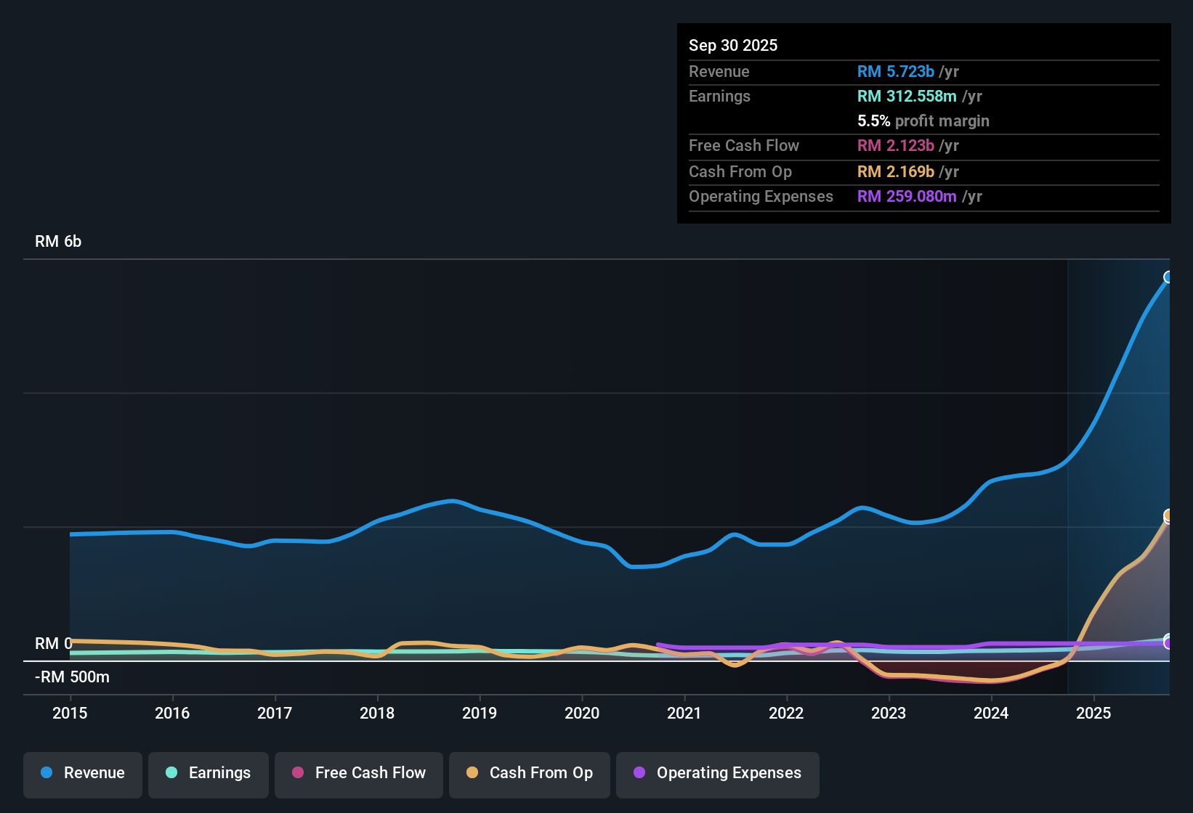Select the Revenue endpoint marker on the chart
Image resolution: width=1193 pixels, height=813 pixels.
coord(1168,277)
